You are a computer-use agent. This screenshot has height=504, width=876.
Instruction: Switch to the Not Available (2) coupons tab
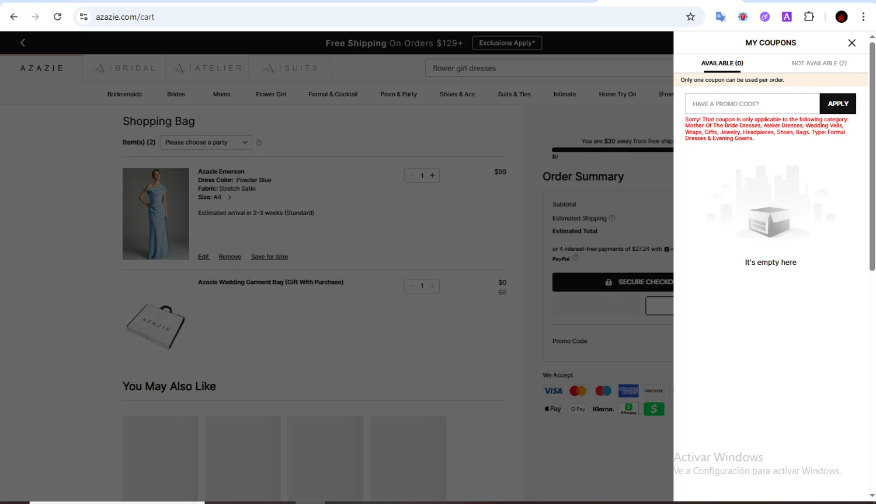click(x=819, y=63)
